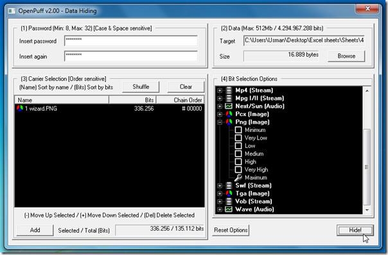Image resolution: width=388 pixels, height=255 pixels.
Task: Click the audio waveform icon beside Next/Sun (Audio)
Action: tap(229, 106)
